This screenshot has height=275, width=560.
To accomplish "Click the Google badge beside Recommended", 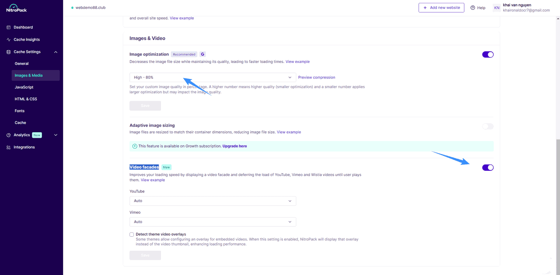I will pyautogui.click(x=203, y=54).
